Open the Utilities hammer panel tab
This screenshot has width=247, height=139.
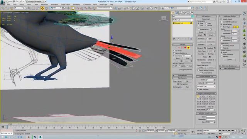click(x=192, y=13)
